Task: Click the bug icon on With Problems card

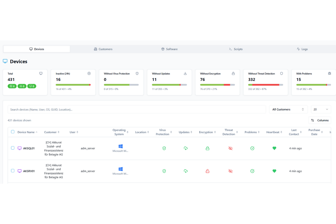Action: point(330,74)
